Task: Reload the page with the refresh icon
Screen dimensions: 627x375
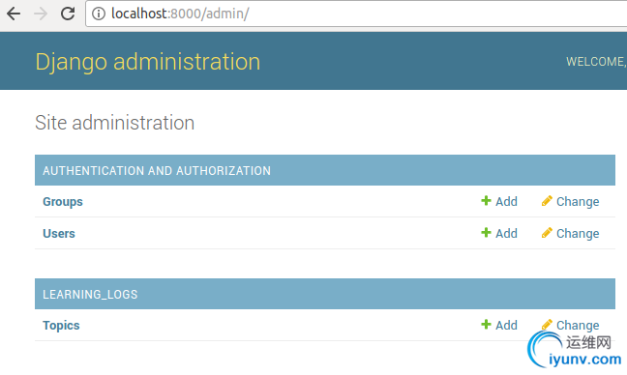Action: tap(68, 14)
